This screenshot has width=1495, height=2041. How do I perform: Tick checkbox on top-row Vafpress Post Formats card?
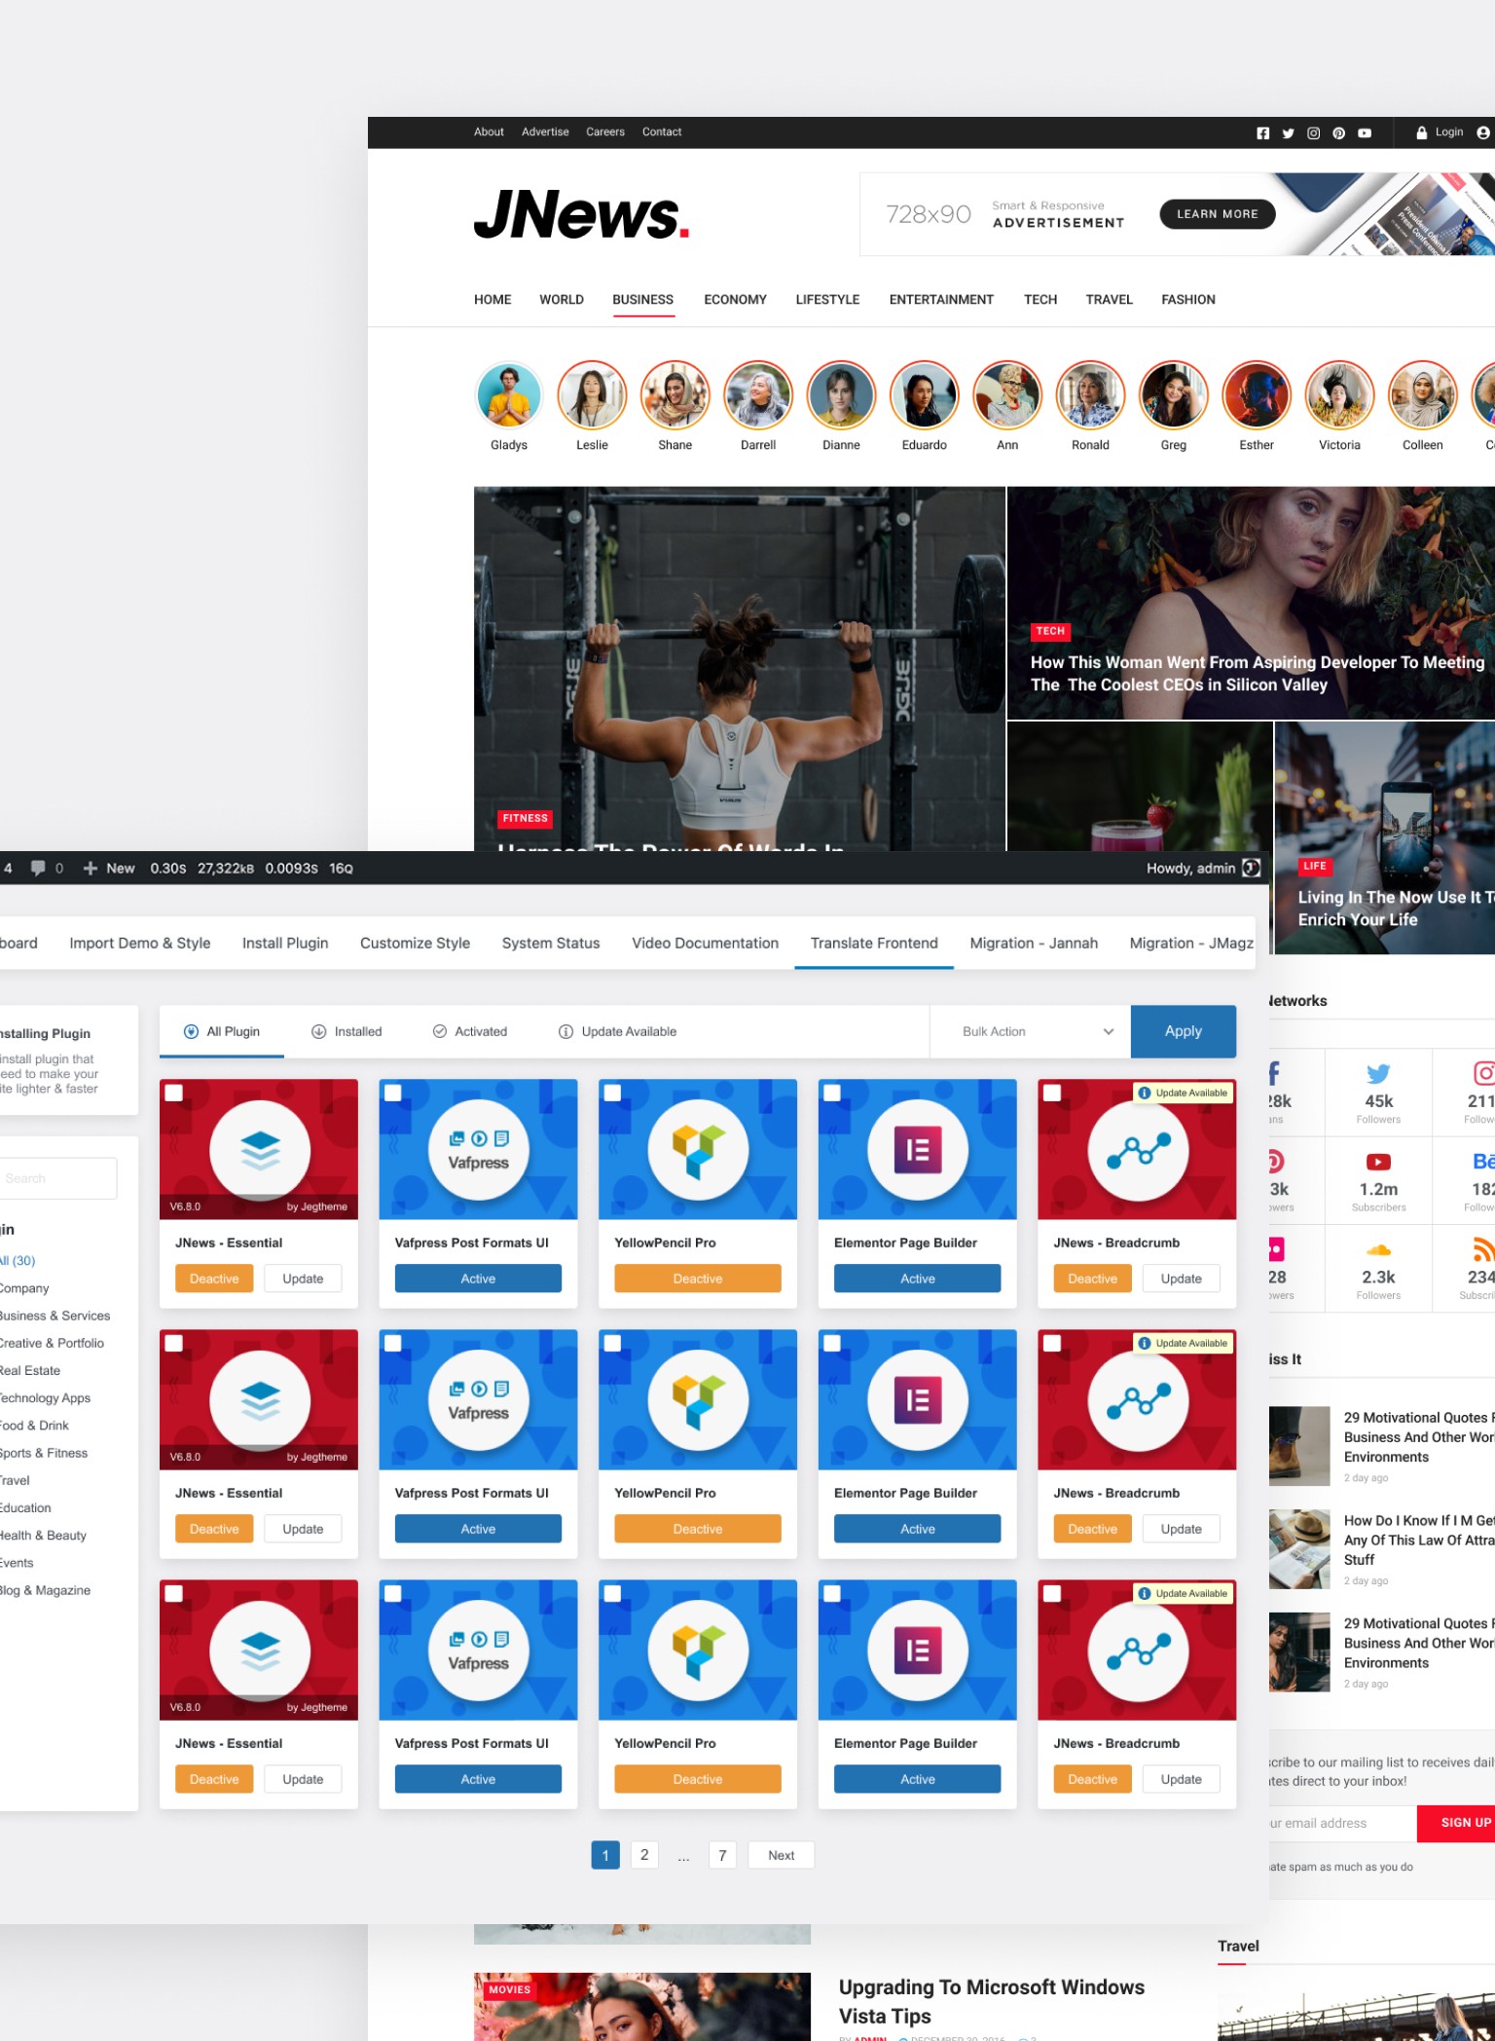pos(393,1093)
